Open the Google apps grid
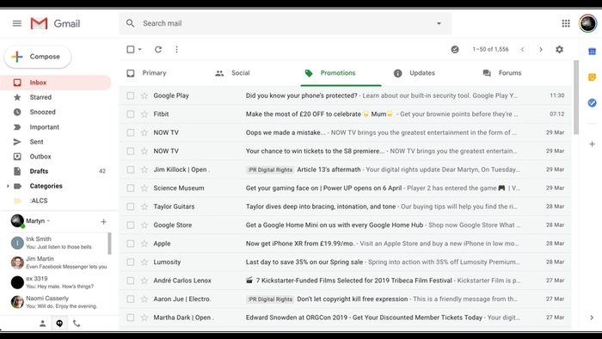 coord(566,23)
